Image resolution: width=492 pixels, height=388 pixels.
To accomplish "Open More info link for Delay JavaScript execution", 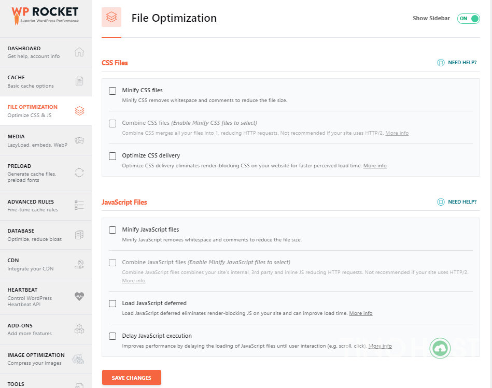I will tap(380, 346).
